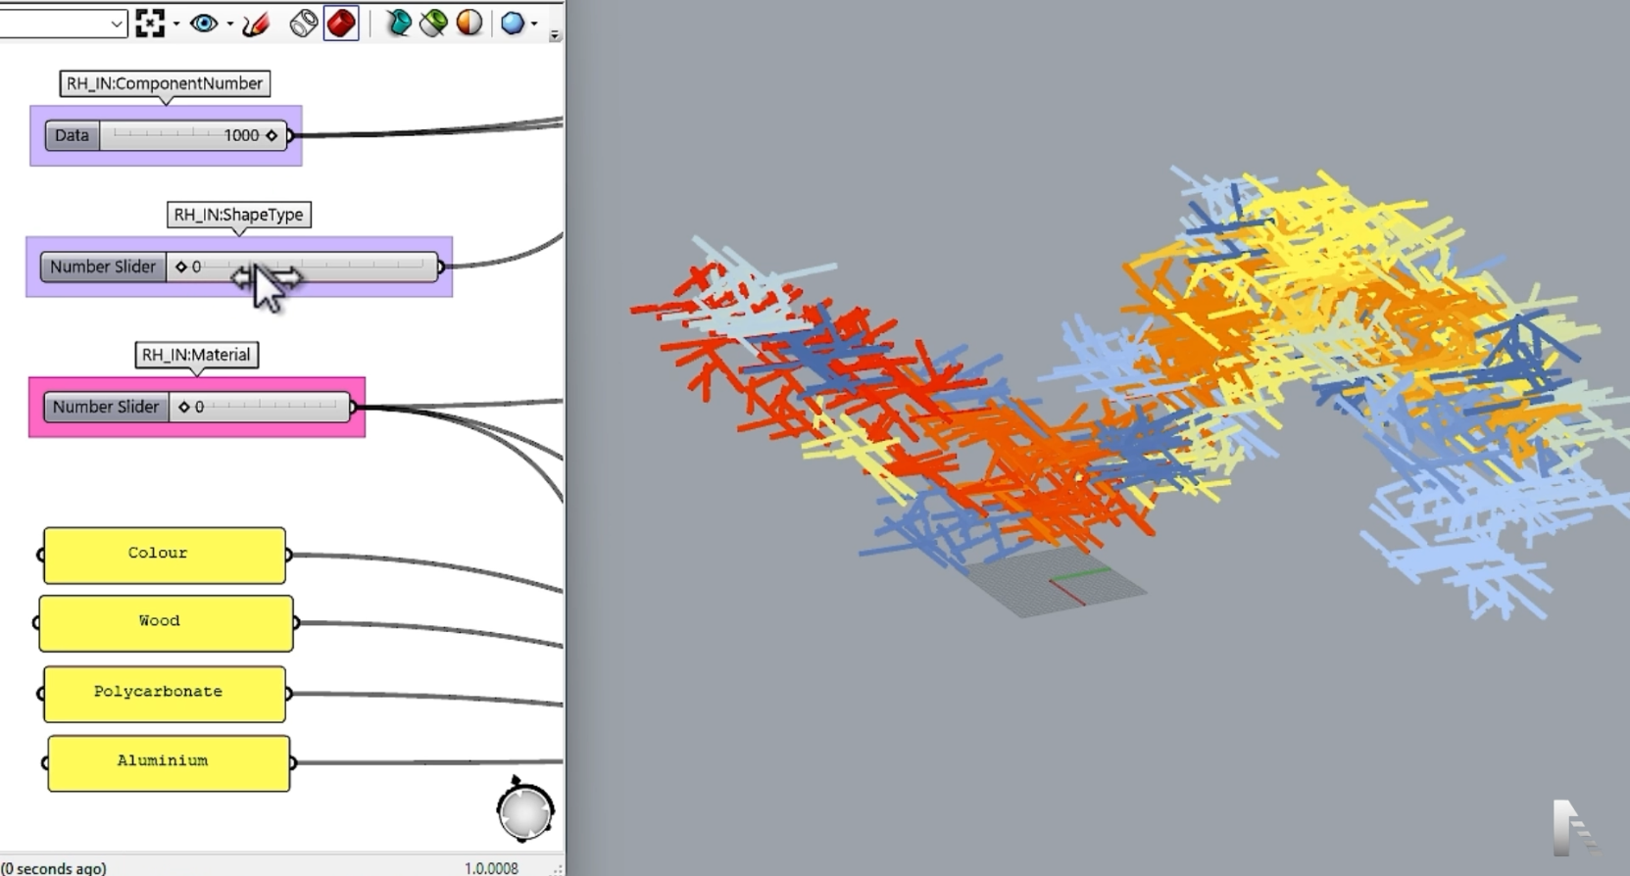Click the RH_IN:ComponentNumber group label

pos(165,83)
